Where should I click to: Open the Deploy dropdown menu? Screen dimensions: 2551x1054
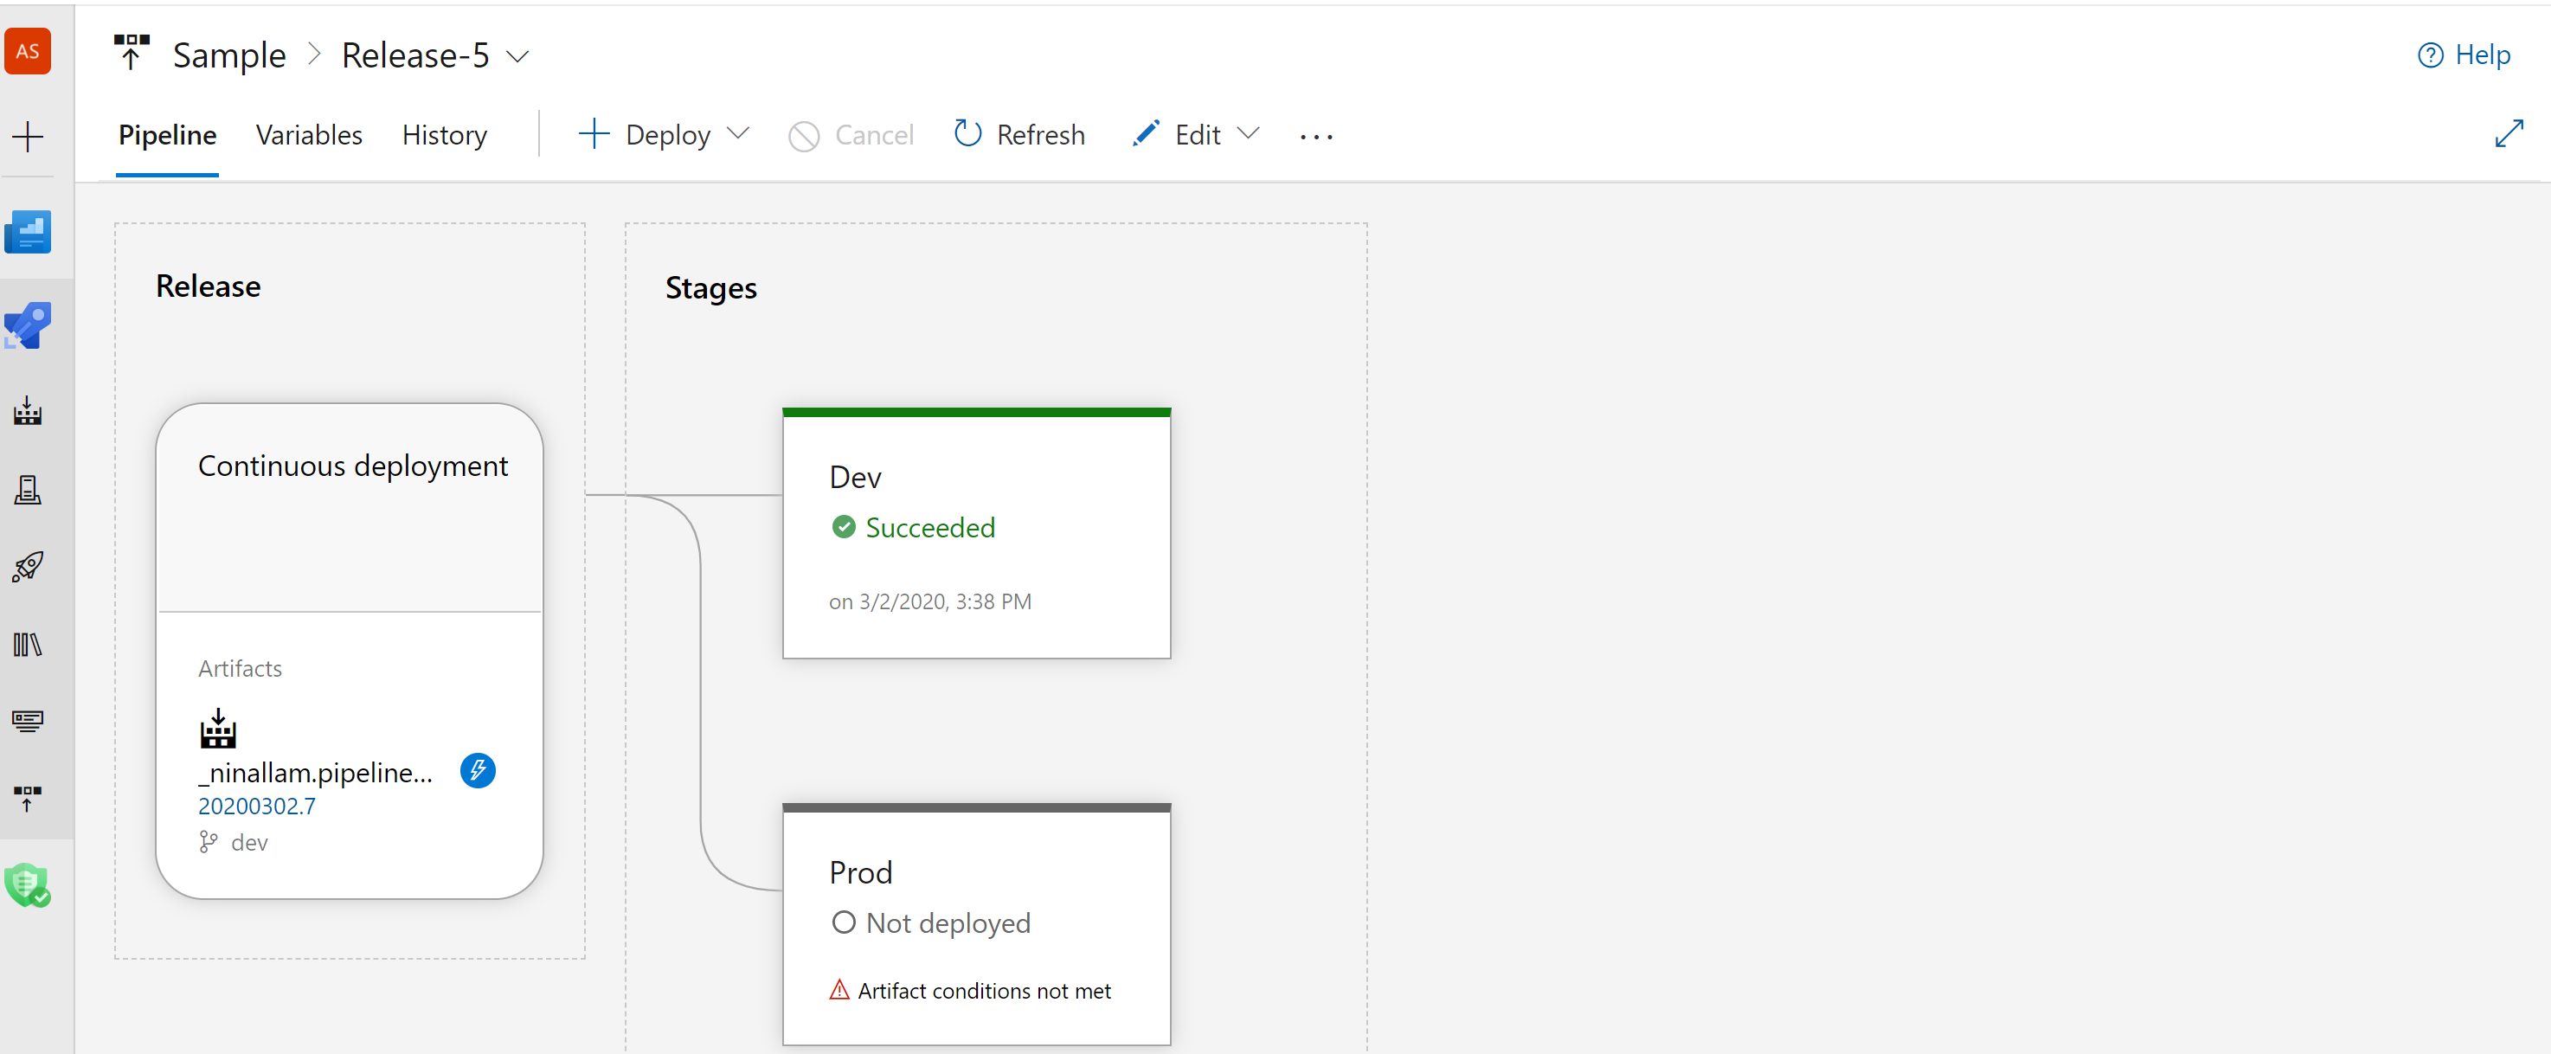click(737, 135)
